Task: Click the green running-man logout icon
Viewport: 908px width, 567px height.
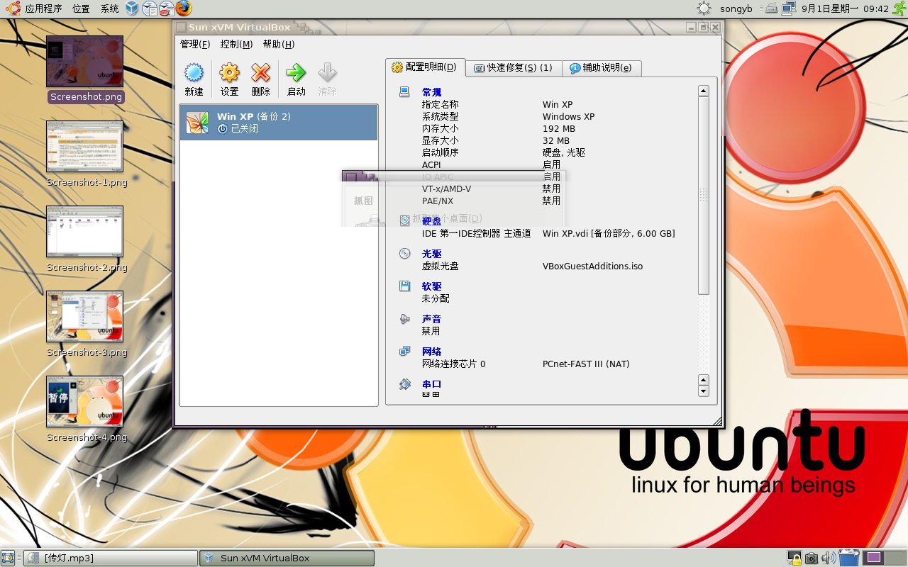Action: 899,9
